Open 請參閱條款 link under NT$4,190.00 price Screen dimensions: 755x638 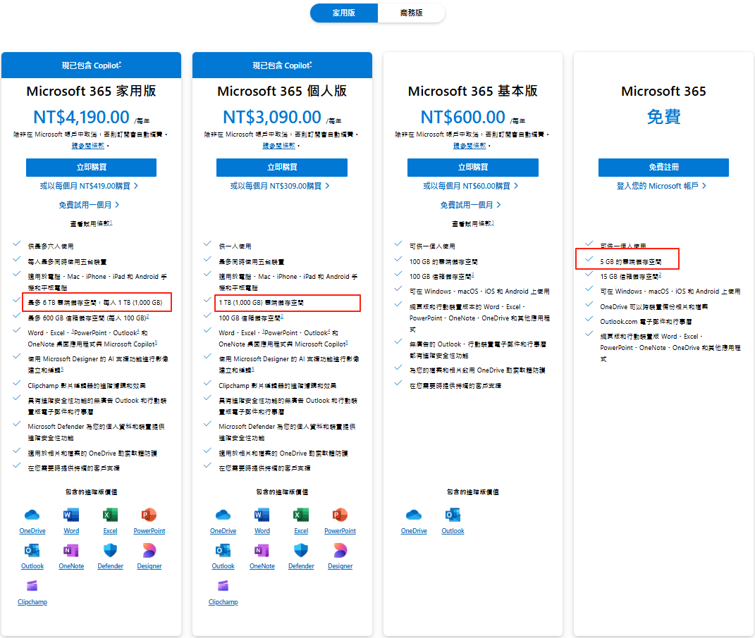pos(88,145)
